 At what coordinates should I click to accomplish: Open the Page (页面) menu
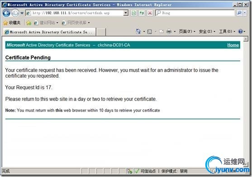(x=187, y=31)
